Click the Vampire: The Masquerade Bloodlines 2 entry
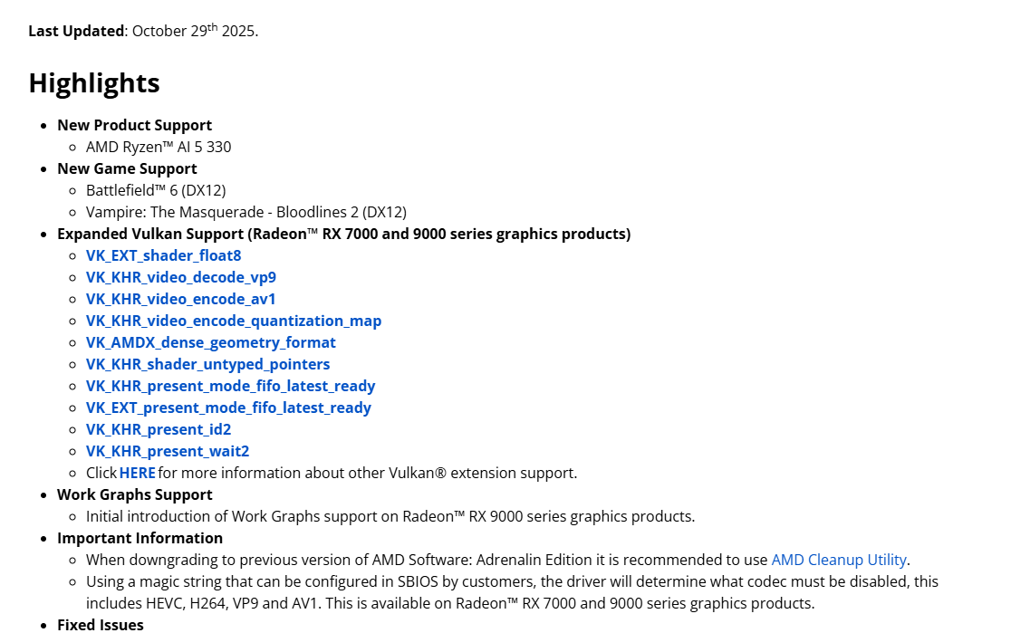 [246, 212]
